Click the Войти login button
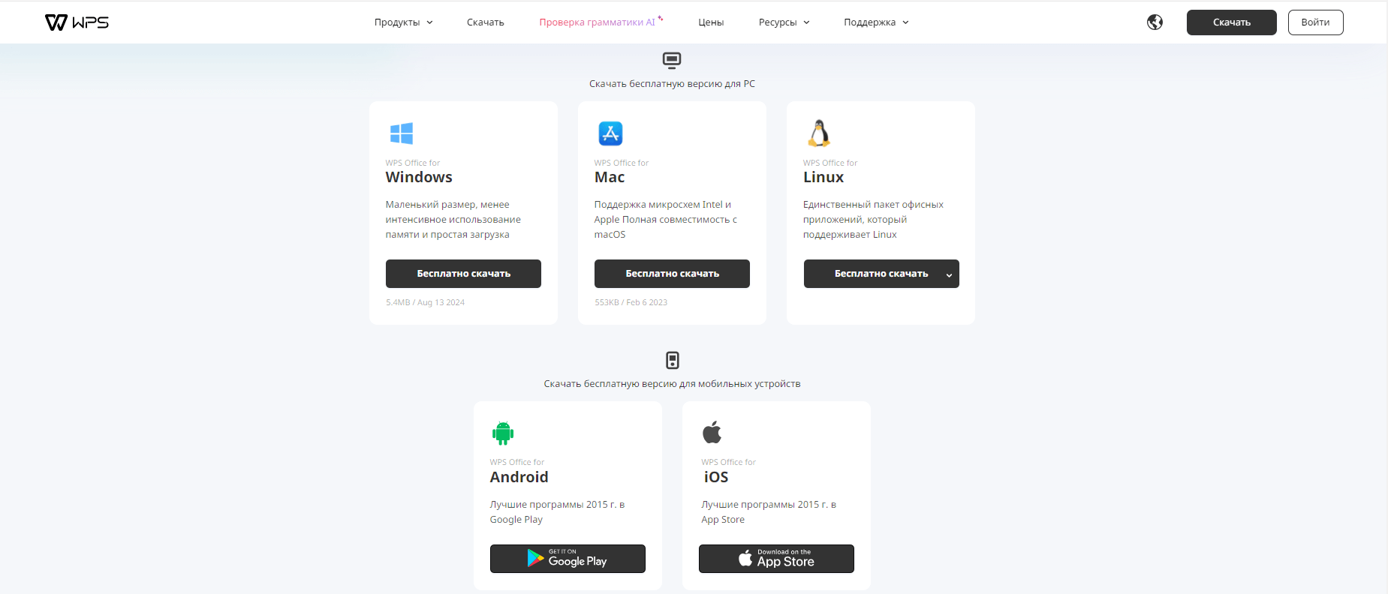The height and width of the screenshot is (594, 1388). click(x=1315, y=22)
